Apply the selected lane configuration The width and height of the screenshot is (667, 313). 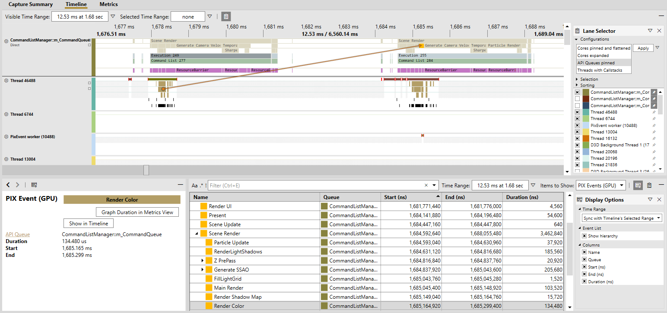point(643,48)
